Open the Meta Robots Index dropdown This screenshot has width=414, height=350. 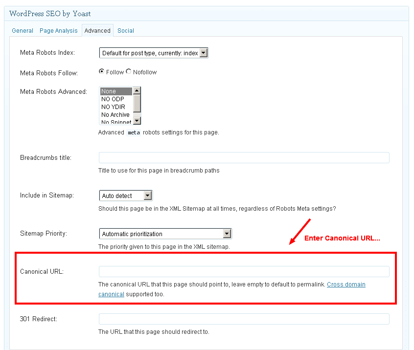click(x=154, y=53)
